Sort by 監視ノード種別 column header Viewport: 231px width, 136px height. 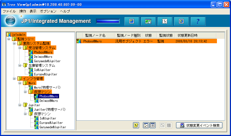(128, 36)
